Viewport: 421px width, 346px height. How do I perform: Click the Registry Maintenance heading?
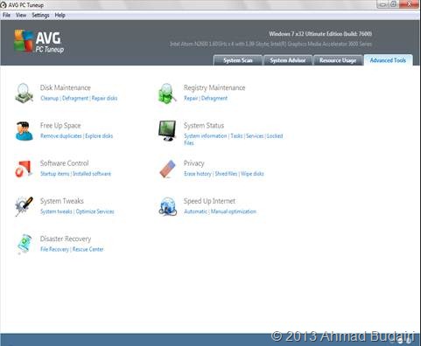click(x=214, y=87)
